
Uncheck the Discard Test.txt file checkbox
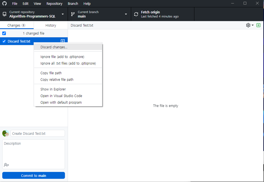point(4,41)
